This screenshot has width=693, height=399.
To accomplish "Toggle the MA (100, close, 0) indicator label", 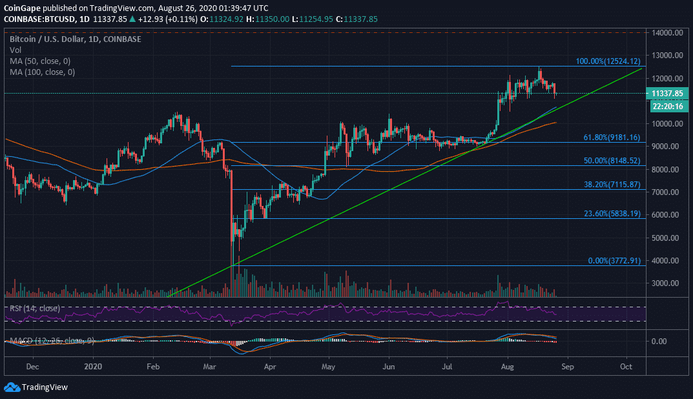I will [43, 72].
